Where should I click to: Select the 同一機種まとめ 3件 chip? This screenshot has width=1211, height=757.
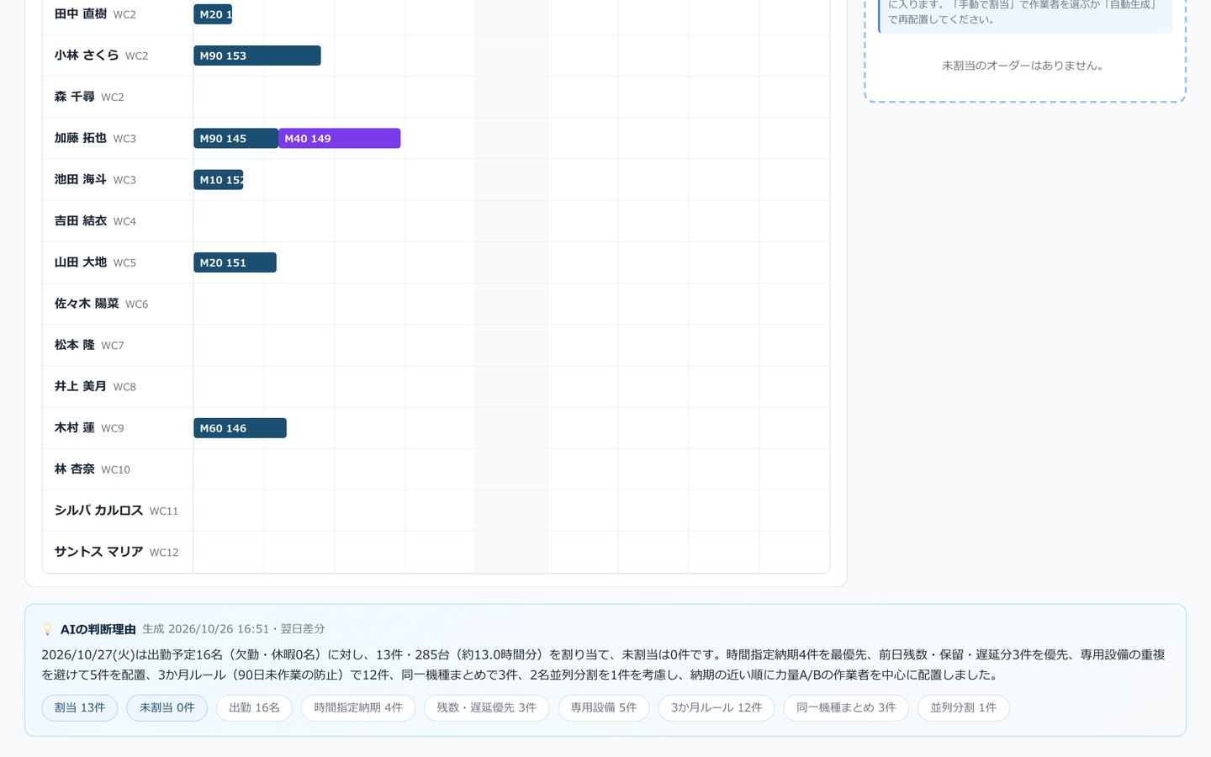point(846,708)
